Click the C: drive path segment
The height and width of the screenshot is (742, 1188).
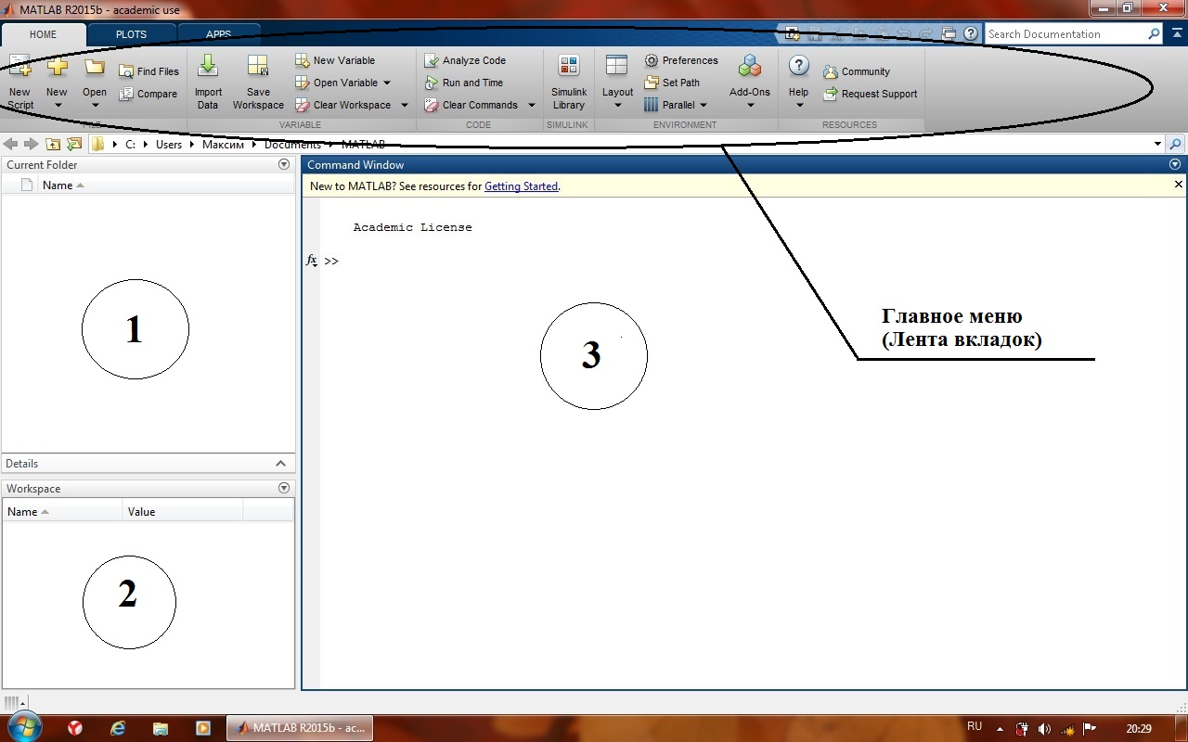point(131,145)
